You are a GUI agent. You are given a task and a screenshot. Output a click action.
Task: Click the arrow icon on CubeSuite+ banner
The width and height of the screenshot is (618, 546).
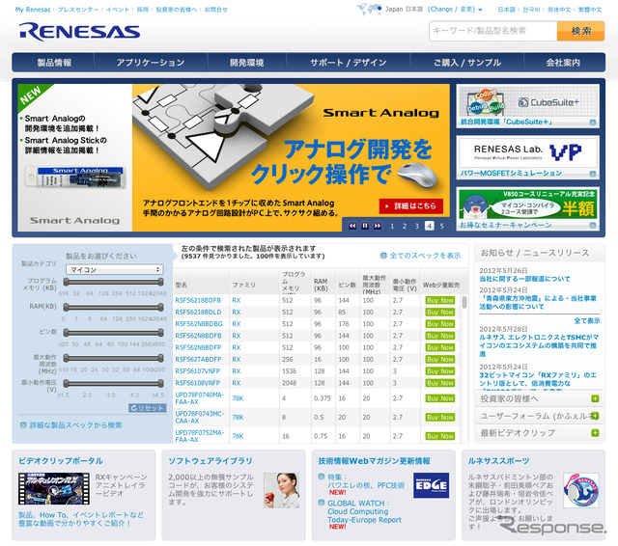[592, 123]
